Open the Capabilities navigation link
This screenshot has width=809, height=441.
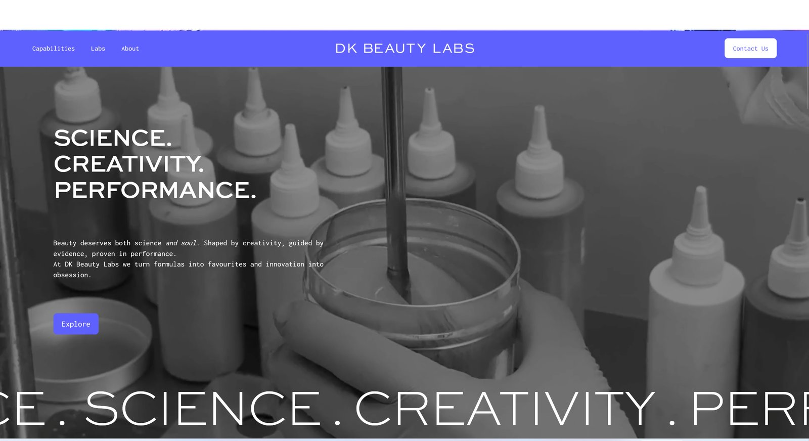coord(53,49)
